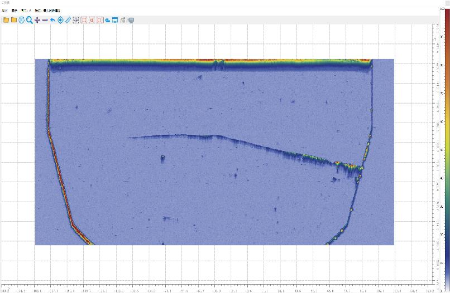
Task: Select the magnifying glass zoom tool
Action: [x=30, y=20]
